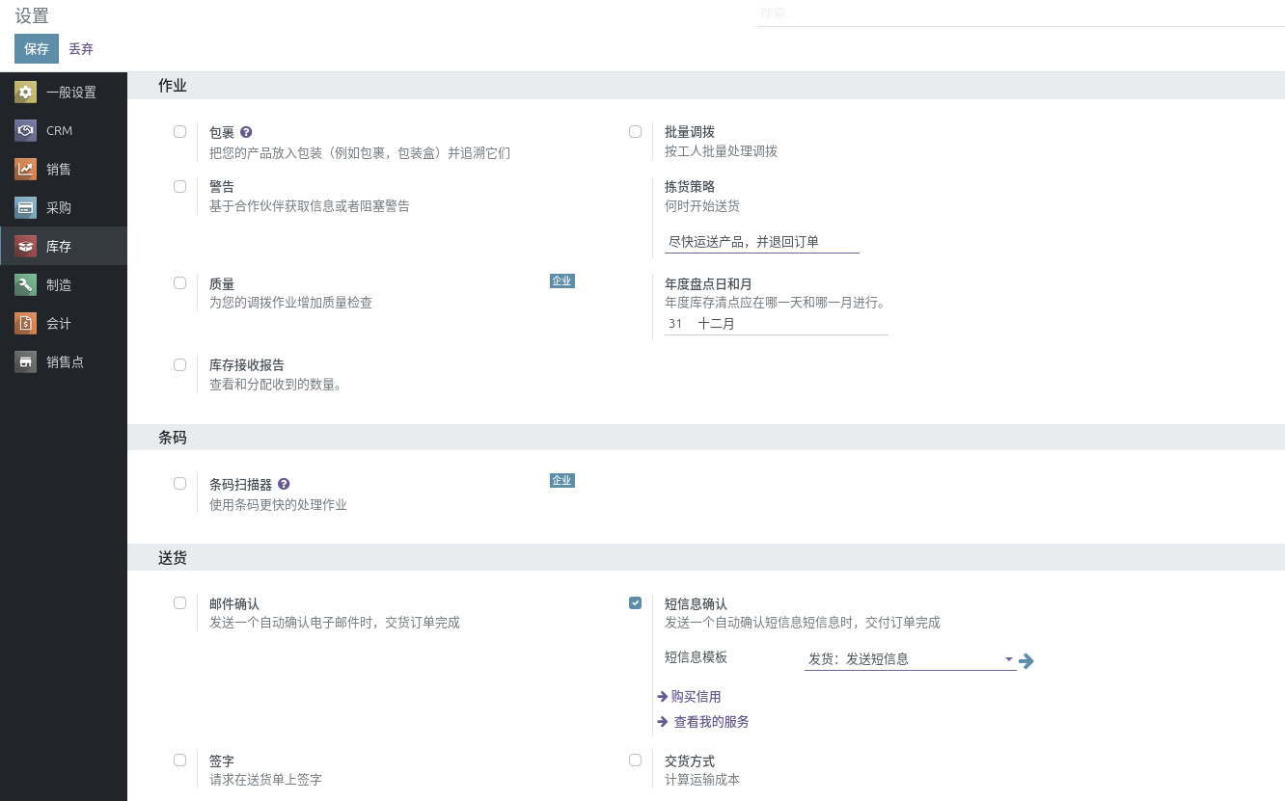The width and height of the screenshot is (1285, 801).
Task: Open the 拣货策略 dropdown
Action: pyautogui.click(x=762, y=242)
